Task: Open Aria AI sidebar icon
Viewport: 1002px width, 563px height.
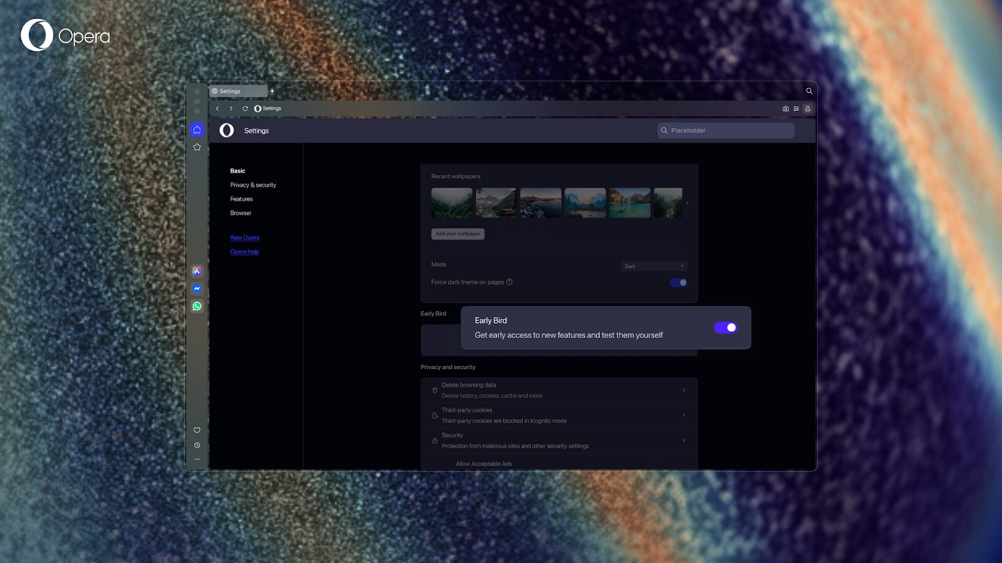Action: 197,271
